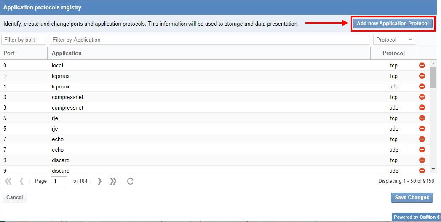
Task: Sort by Port column header
Action: tap(24, 53)
